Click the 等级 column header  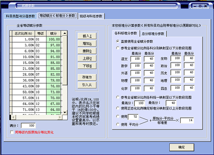41,33
